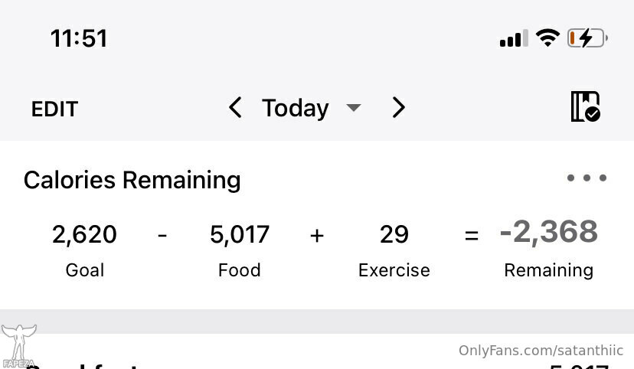Tap the Goal label

[85, 270]
